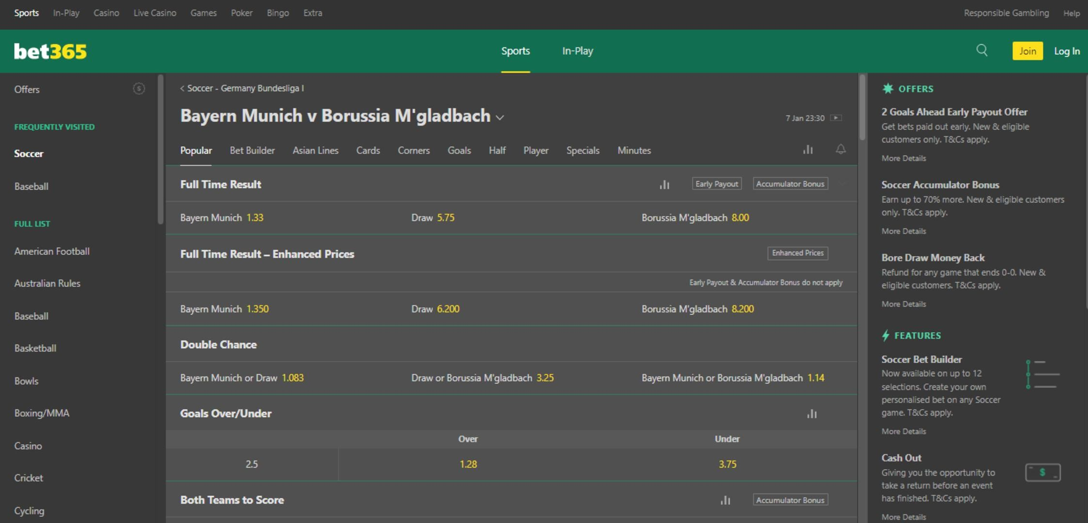The image size is (1088, 523).
Task: Select Bayern Munich or Borussia M'gladbach 1.14
Action: [x=742, y=378]
